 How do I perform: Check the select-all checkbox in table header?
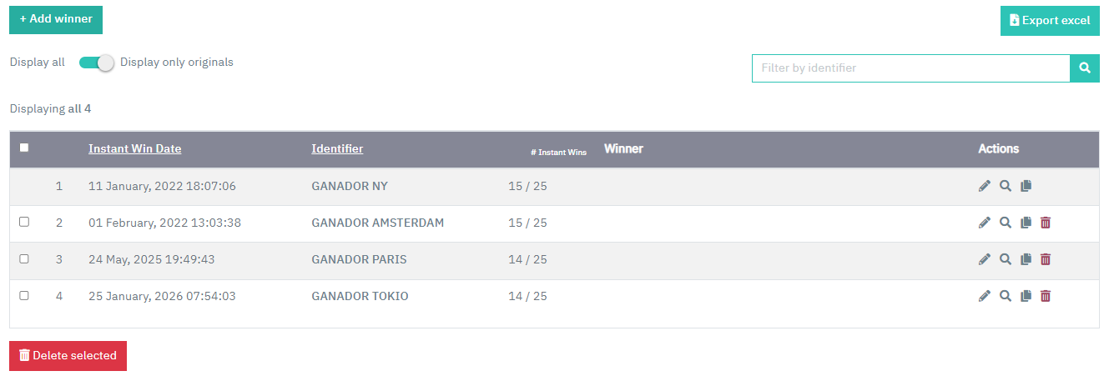click(24, 148)
